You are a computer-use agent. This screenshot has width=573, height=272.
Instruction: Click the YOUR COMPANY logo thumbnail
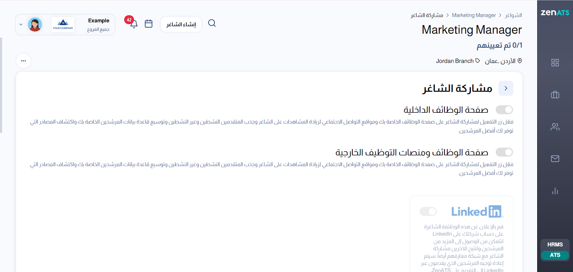coord(63,25)
